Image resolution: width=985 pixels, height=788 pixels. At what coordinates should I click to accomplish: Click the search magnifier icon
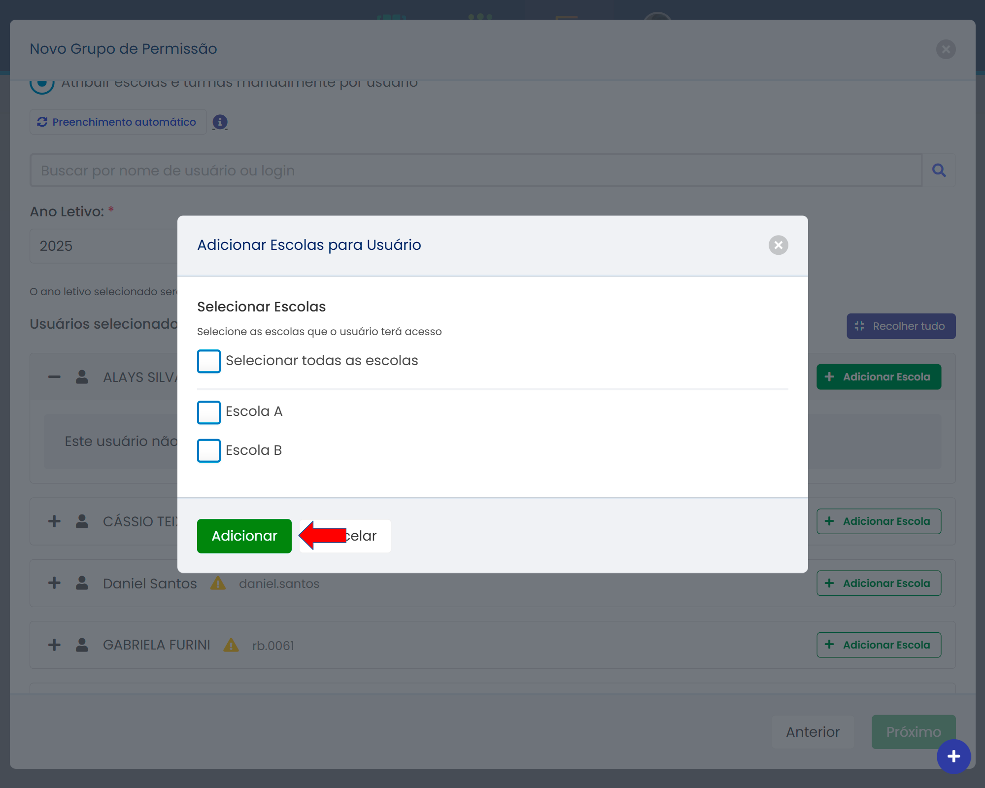[939, 171]
